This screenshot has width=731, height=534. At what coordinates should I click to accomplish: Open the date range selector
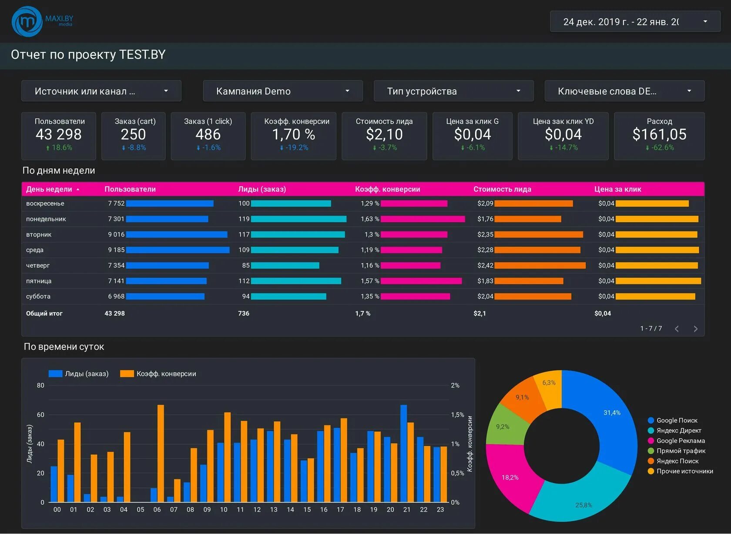pos(635,22)
